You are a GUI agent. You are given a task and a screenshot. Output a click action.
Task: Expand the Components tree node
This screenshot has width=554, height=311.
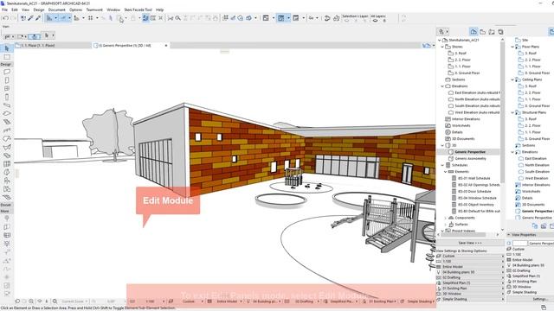[x=445, y=218]
